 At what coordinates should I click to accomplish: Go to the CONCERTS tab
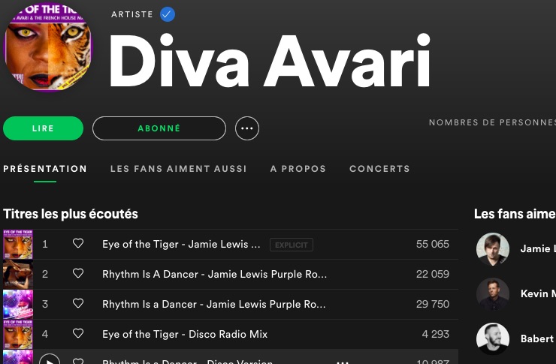pyautogui.click(x=379, y=169)
